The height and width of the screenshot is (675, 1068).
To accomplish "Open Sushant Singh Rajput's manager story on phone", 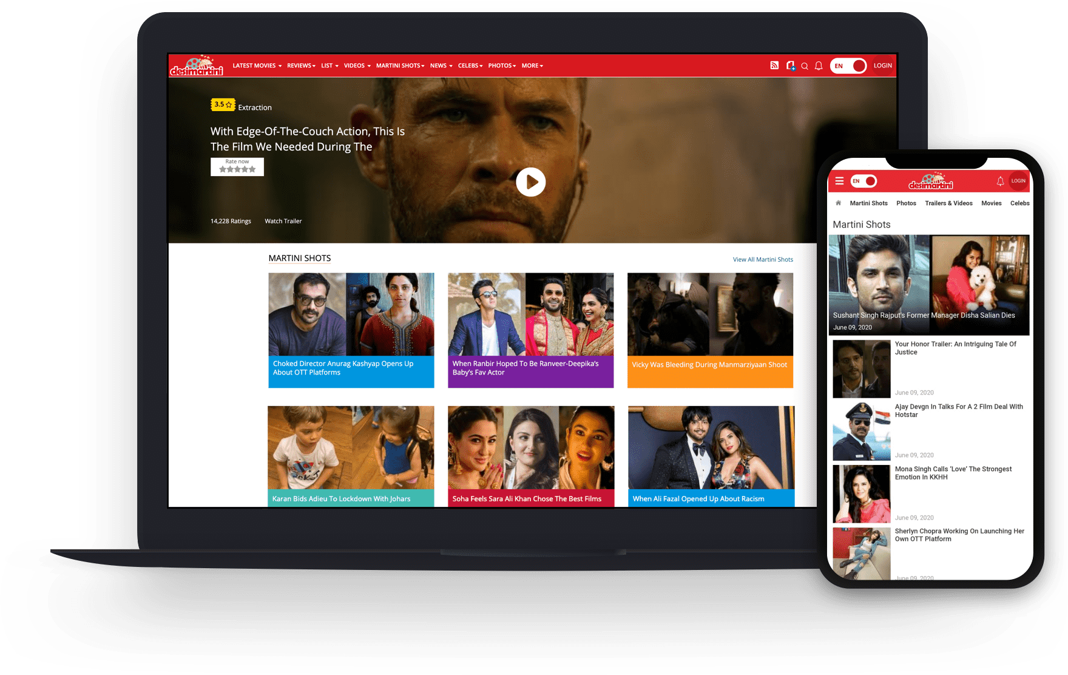I will click(929, 285).
